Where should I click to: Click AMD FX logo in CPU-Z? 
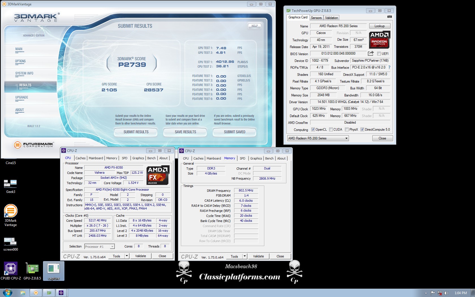coord(158,175)
